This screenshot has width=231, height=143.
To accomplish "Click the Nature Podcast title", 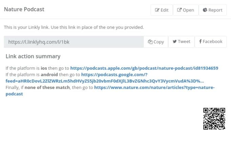I will 24,9.
